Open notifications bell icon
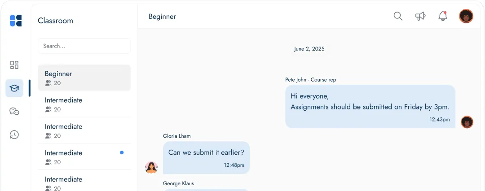The width and height of the screenshot is (485, 191). (443, 16)
